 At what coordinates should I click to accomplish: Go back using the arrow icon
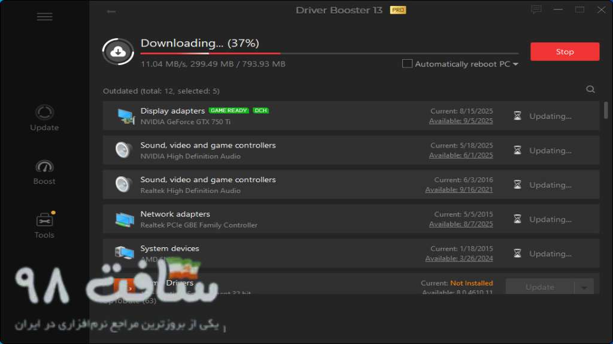coord(111,11)
